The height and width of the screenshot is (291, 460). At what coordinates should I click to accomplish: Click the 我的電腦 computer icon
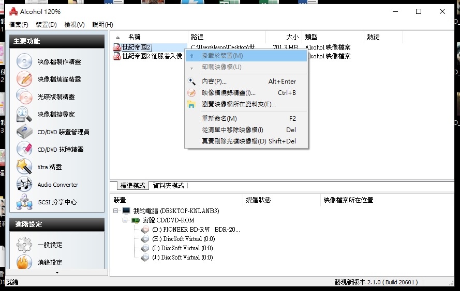[x=126, y=211]
